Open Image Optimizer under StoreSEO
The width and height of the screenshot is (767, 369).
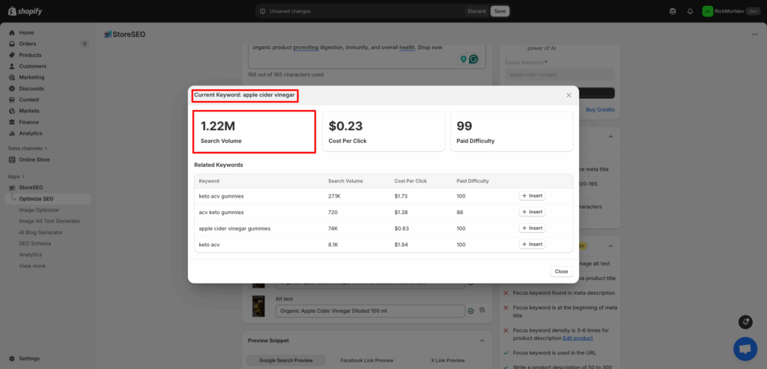click(x=39, y=210)
